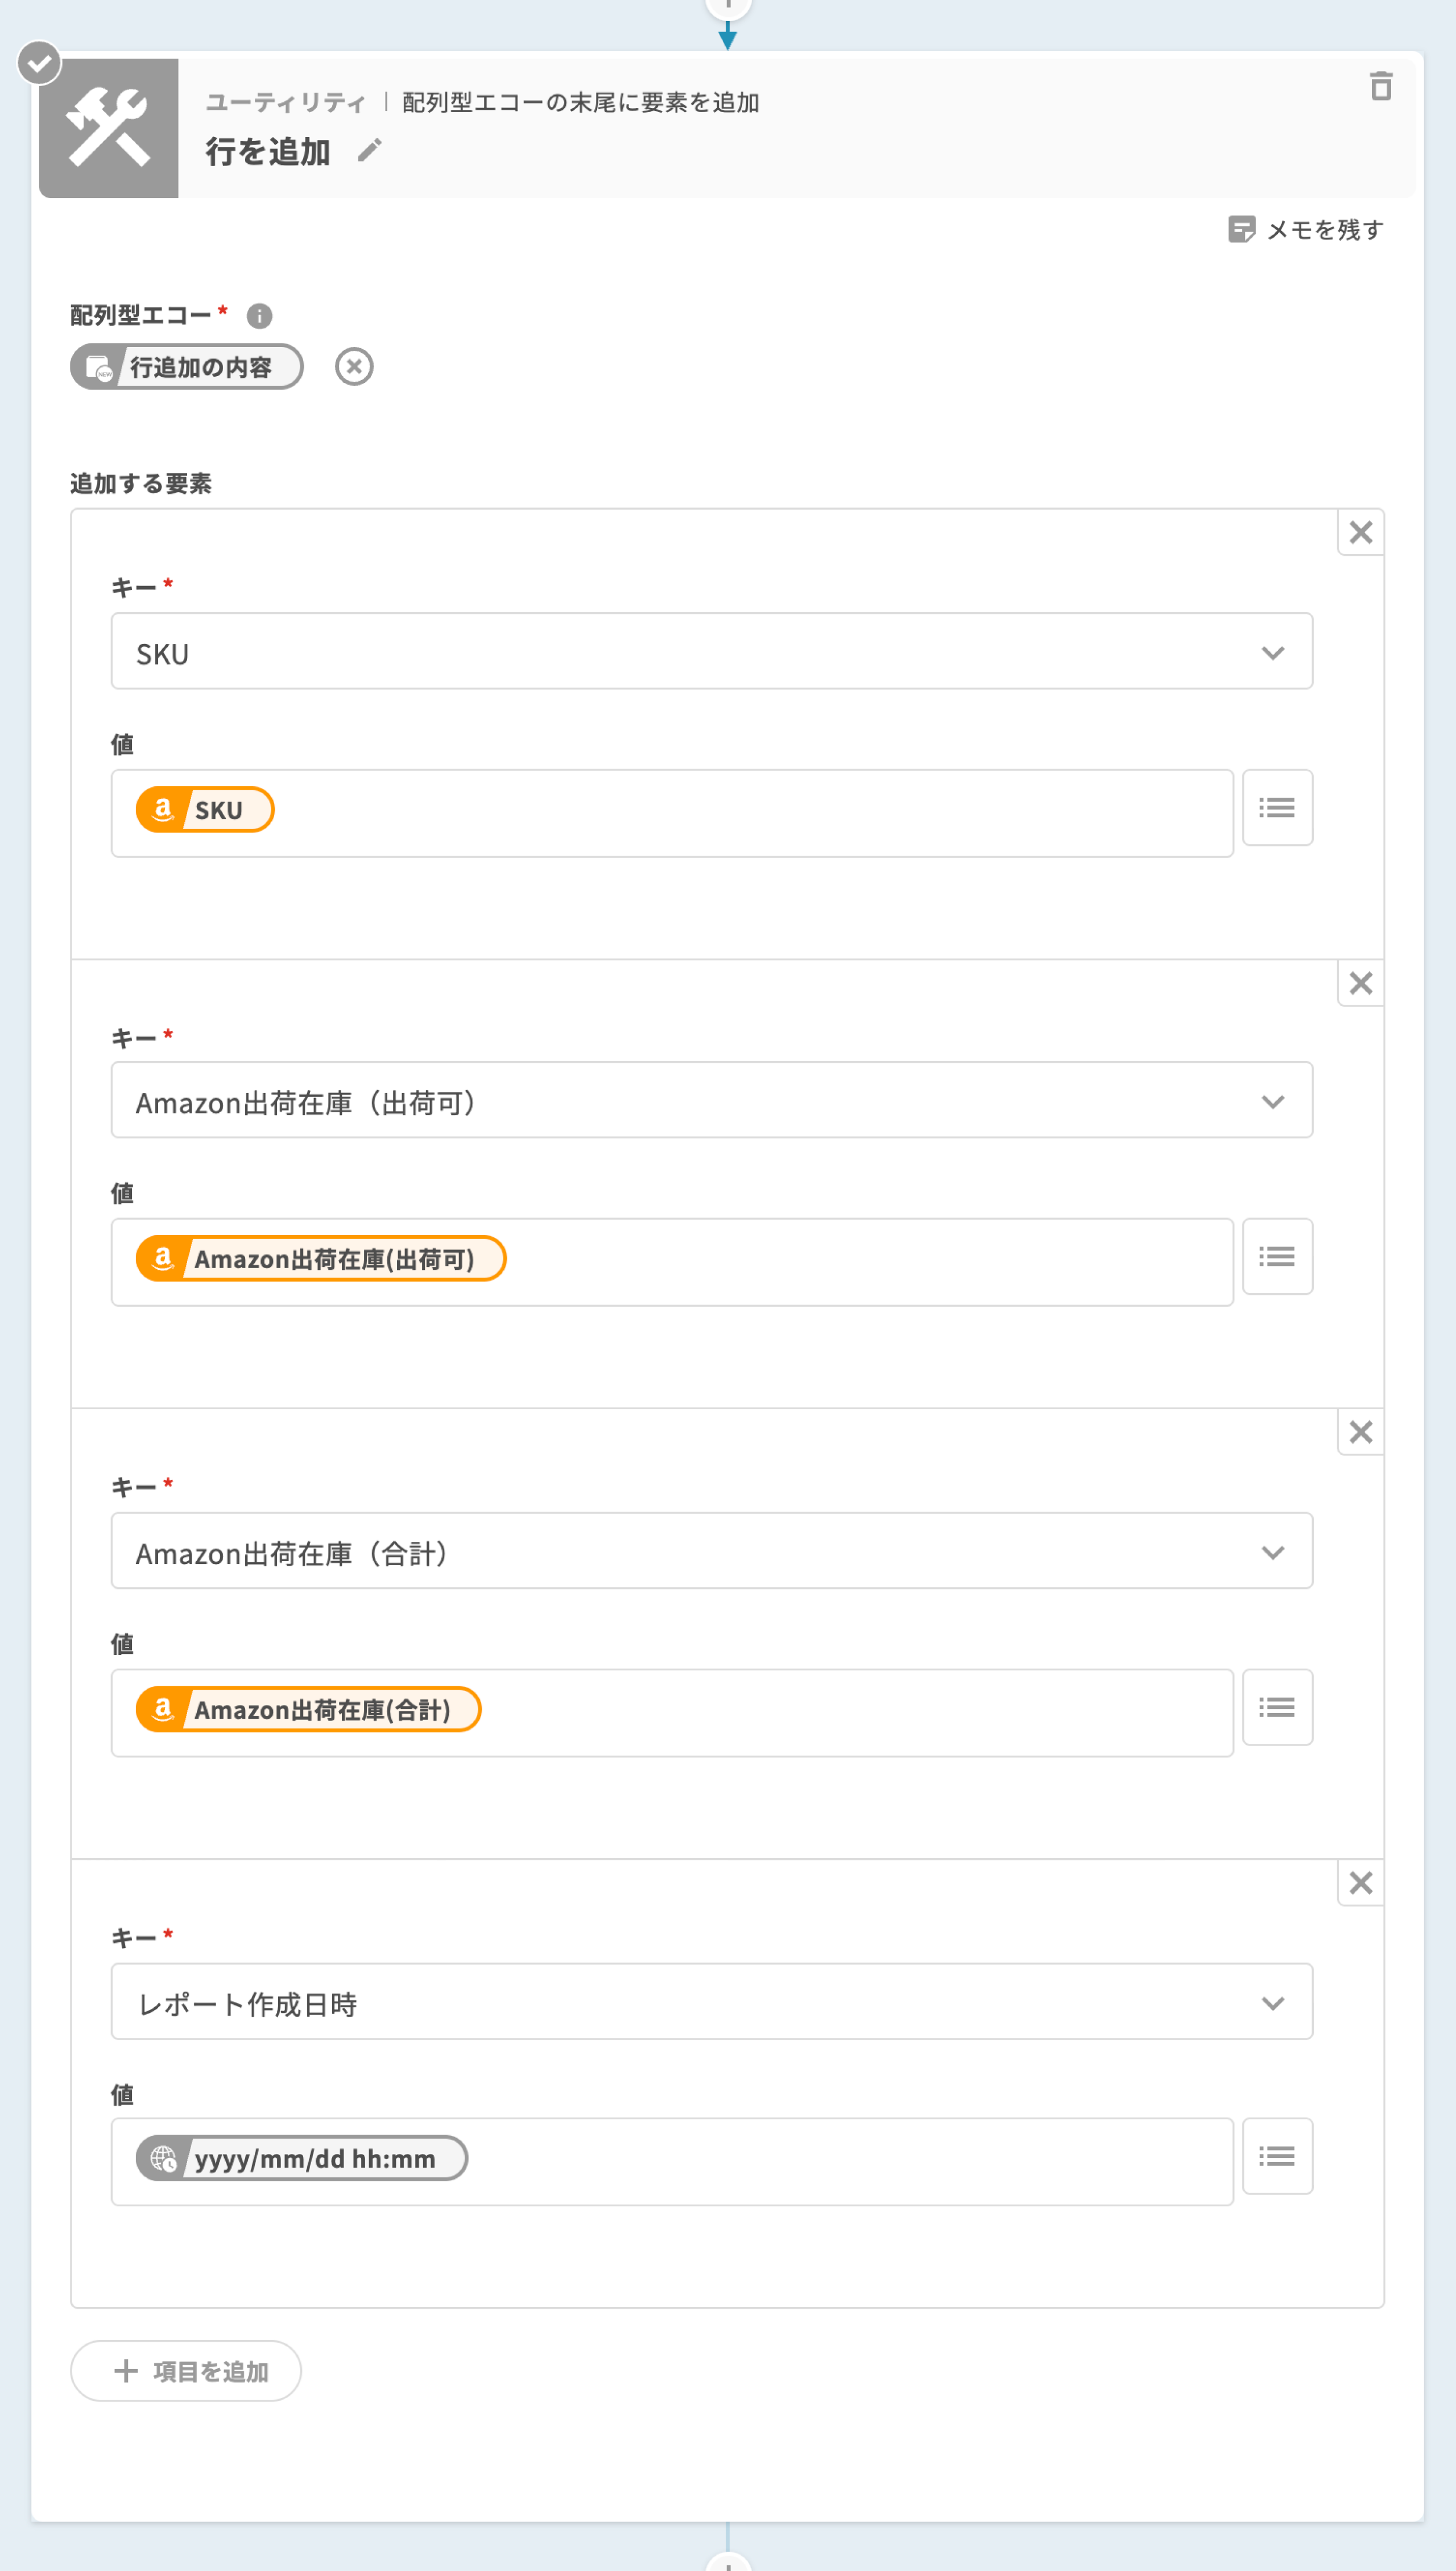1456x2571 pixels.
Task: Click the 項目を追加 button
Action: [186, 2371]
